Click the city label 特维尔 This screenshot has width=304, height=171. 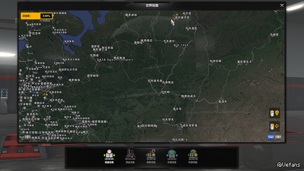tap(75, 113)
